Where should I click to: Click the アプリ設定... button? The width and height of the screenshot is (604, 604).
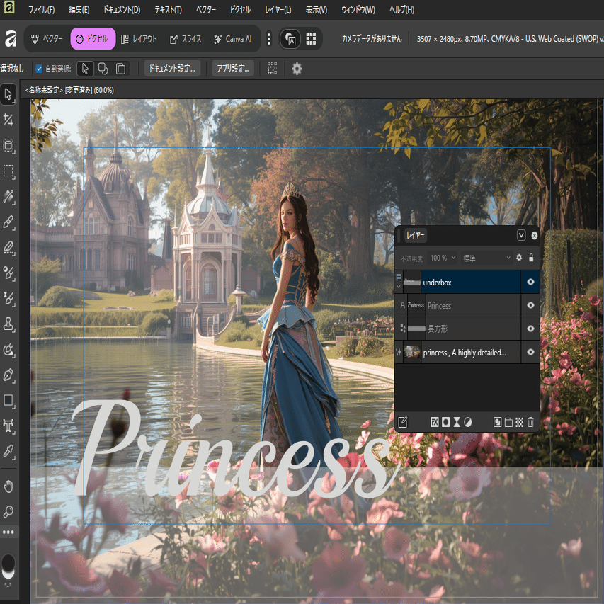point(233,69)
